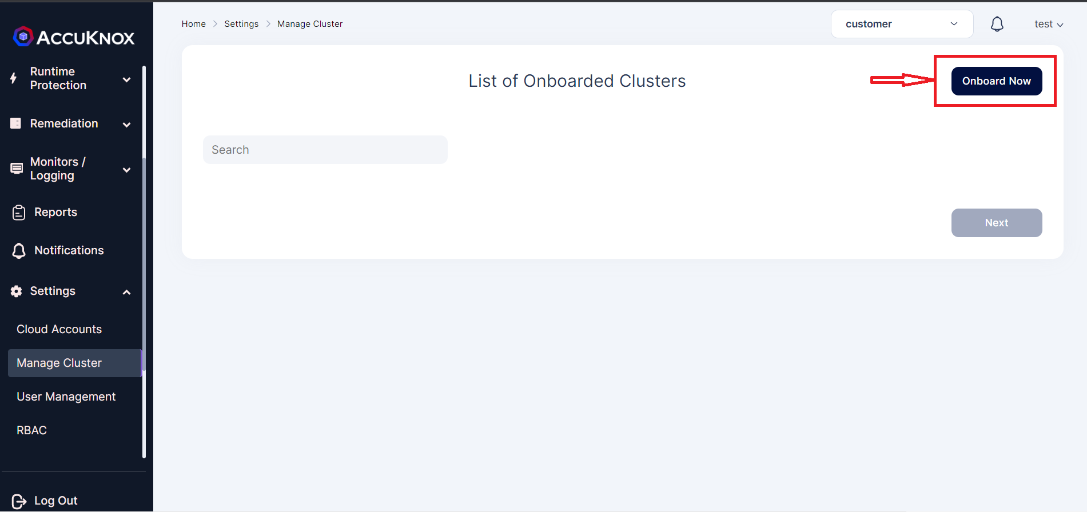Open User Management menu item
Viewport: 1087px width, 512px height.
[x=66, y=397]
